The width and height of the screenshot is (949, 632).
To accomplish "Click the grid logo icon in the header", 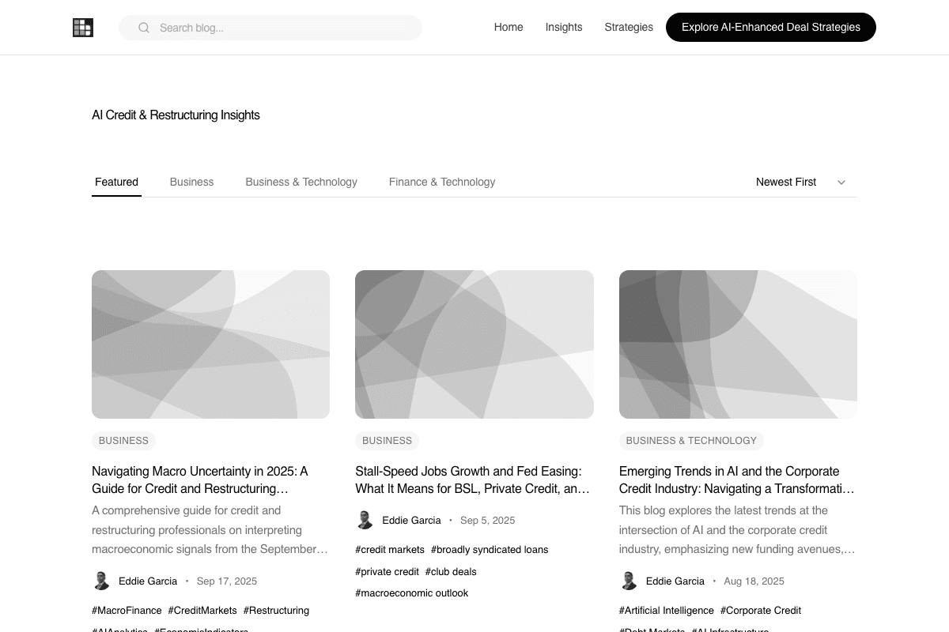I will [82, 27].
